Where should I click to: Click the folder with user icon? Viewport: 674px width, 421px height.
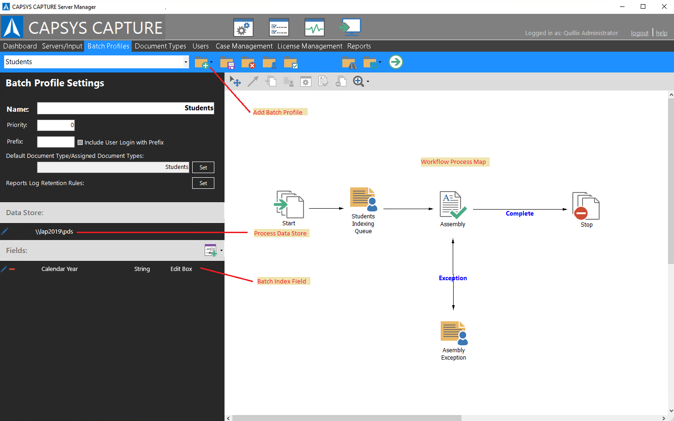click(x=269, y=62)
